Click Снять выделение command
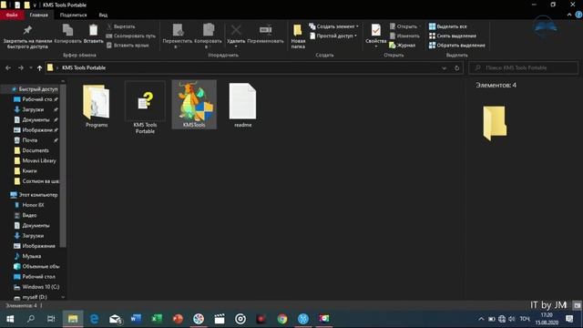This screenshot has height=328, width=583. point(453,36)
